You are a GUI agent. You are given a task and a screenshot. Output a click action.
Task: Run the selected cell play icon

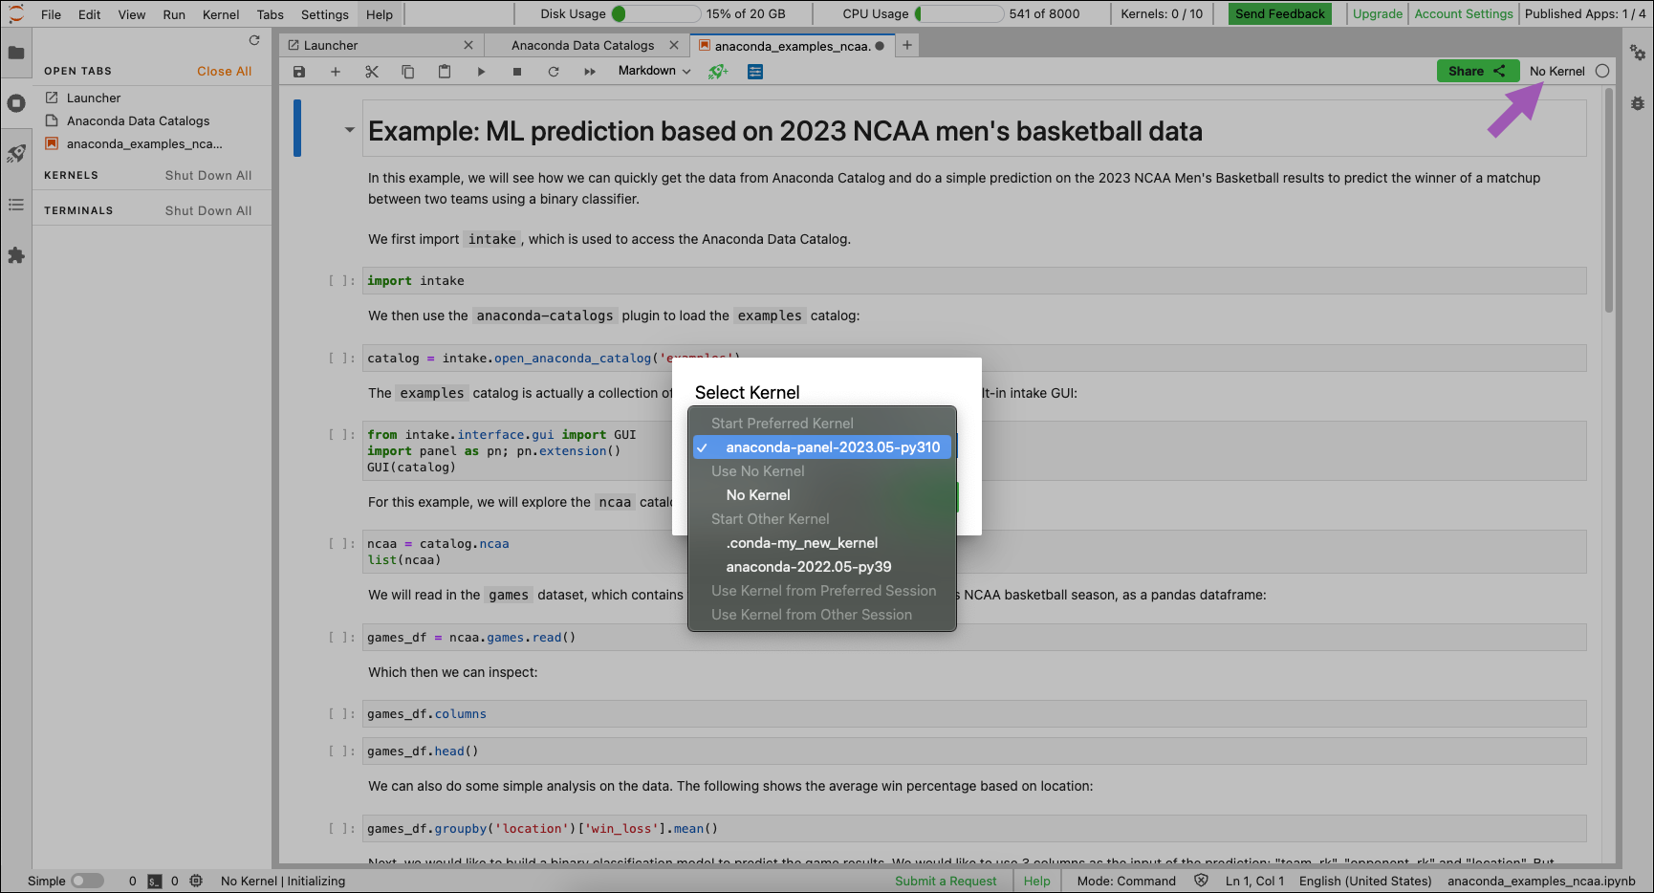point(481,72)
